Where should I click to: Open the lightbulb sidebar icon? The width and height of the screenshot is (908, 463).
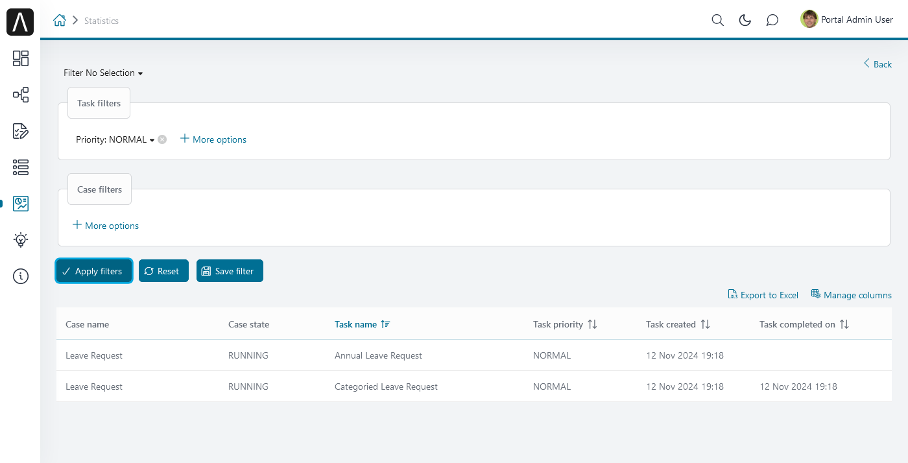pos(21,240)
